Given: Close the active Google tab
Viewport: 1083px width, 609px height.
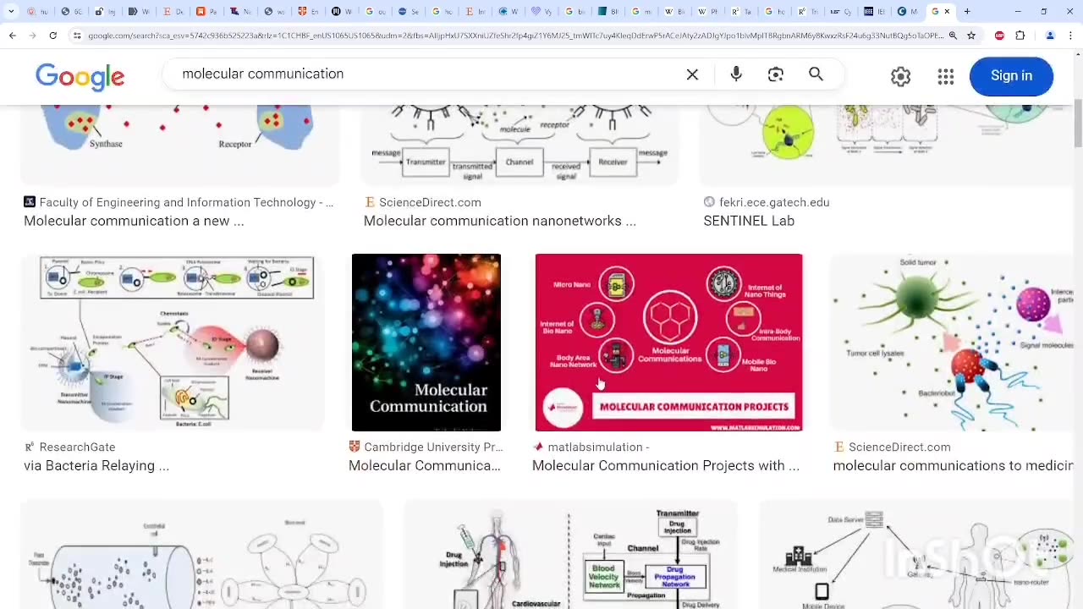Looking at the screenshot, I should coord(947,11).
